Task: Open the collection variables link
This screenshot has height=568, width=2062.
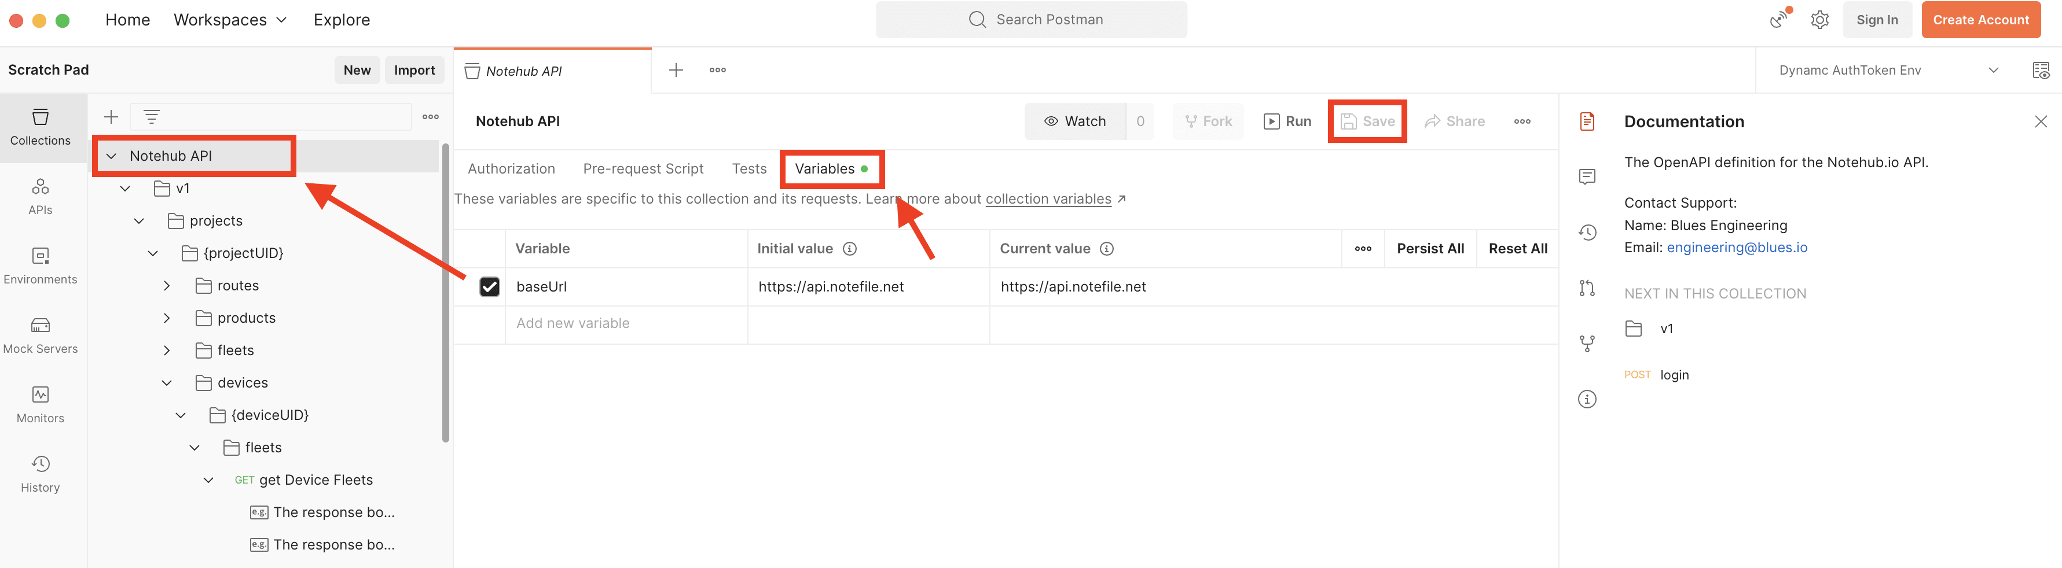Action: tap(1048, 199)
